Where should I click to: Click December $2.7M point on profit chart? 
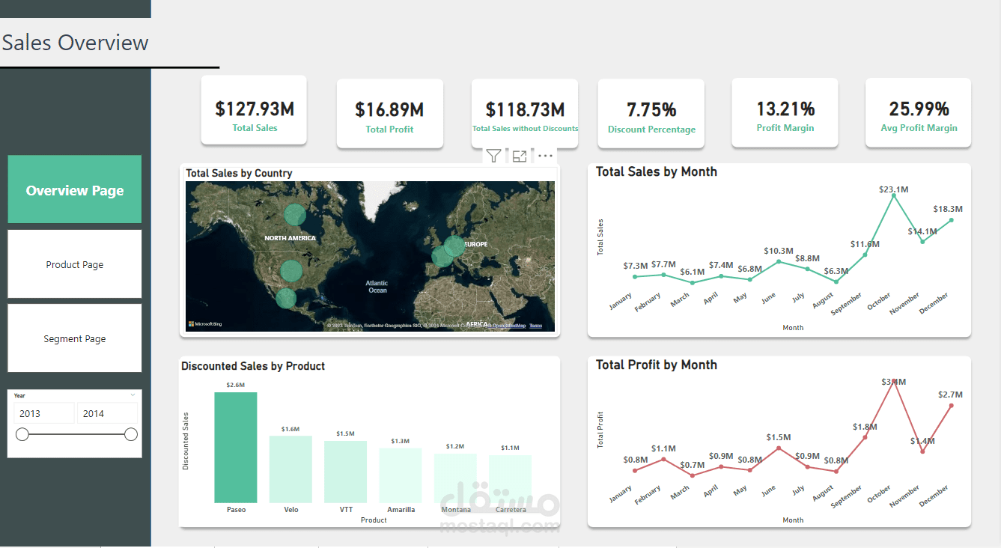(952, 406)
